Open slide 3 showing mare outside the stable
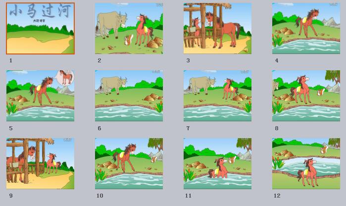The height and width of the screenshot is (206, 346). click(x=217, y=29)
